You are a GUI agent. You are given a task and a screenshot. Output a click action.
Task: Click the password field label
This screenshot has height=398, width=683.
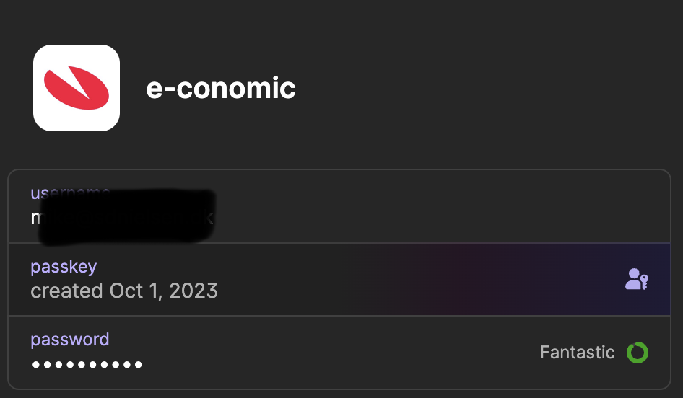coord(70,340)
